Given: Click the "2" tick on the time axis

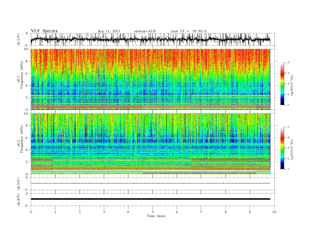Looking at the screenshot, I should (x=80, y=212).
